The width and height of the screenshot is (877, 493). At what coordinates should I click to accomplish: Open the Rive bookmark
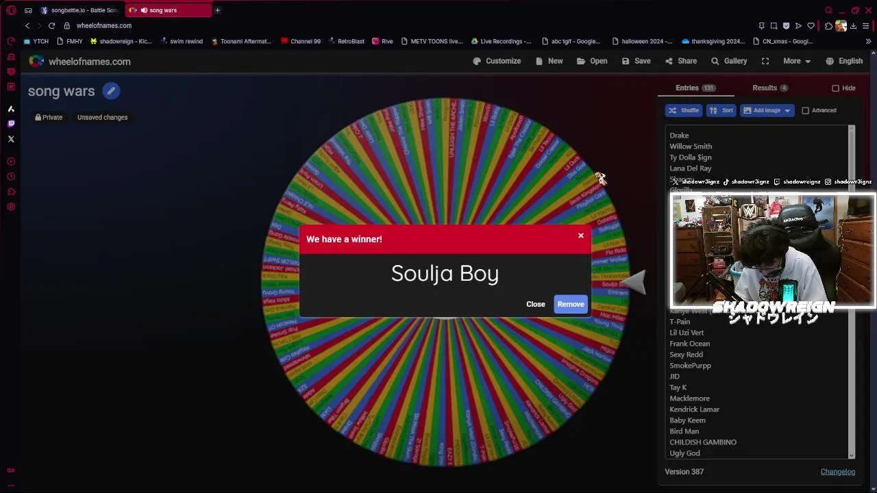pyautogui.click(x=382, y=41)
